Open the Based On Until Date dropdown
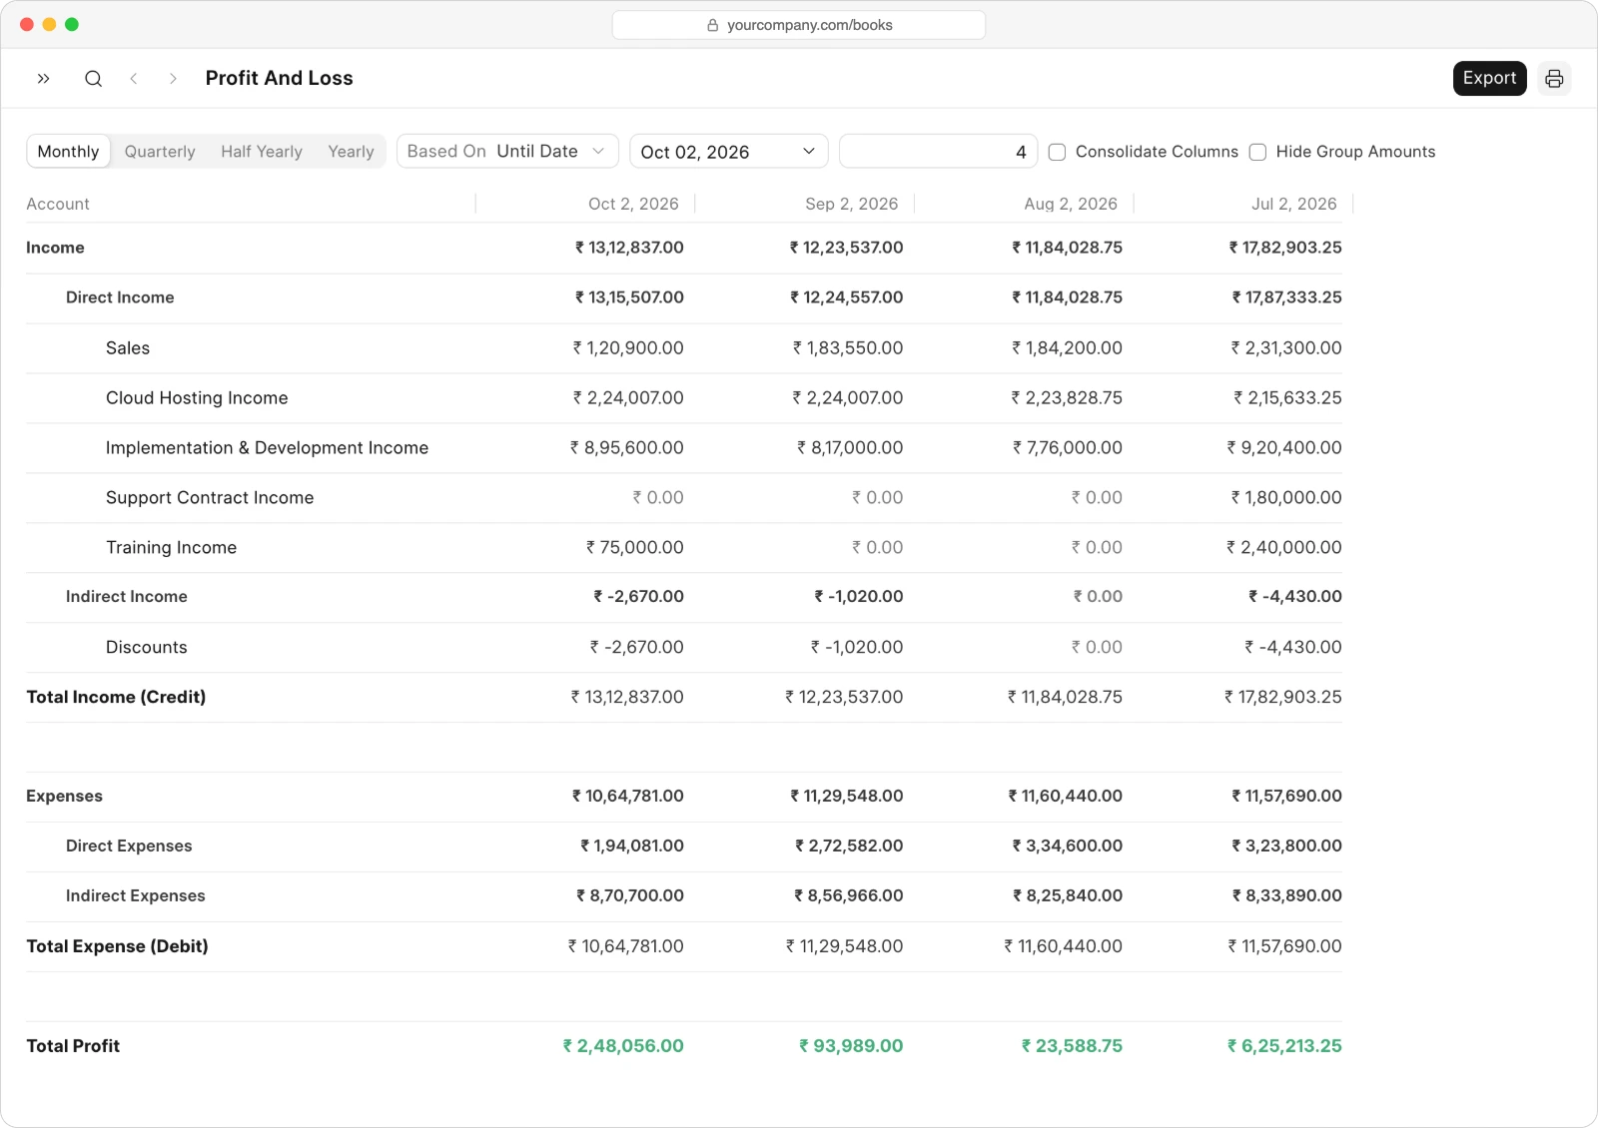This screenshot has width=1598, height=1128. click(x=507, y=152)
